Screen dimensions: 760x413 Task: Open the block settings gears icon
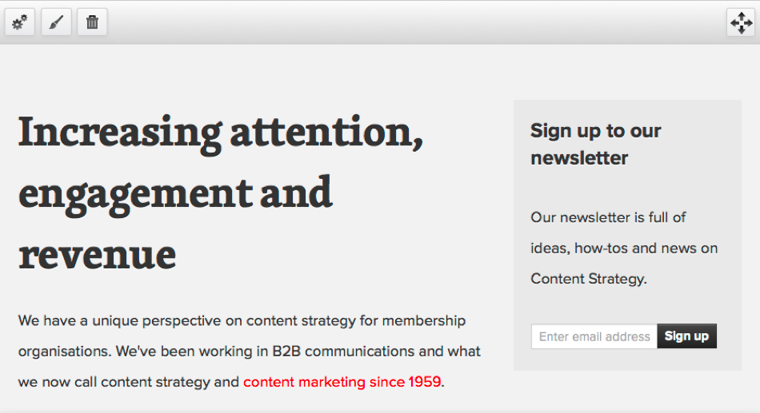pyautogui.click(x=20, y=22)
